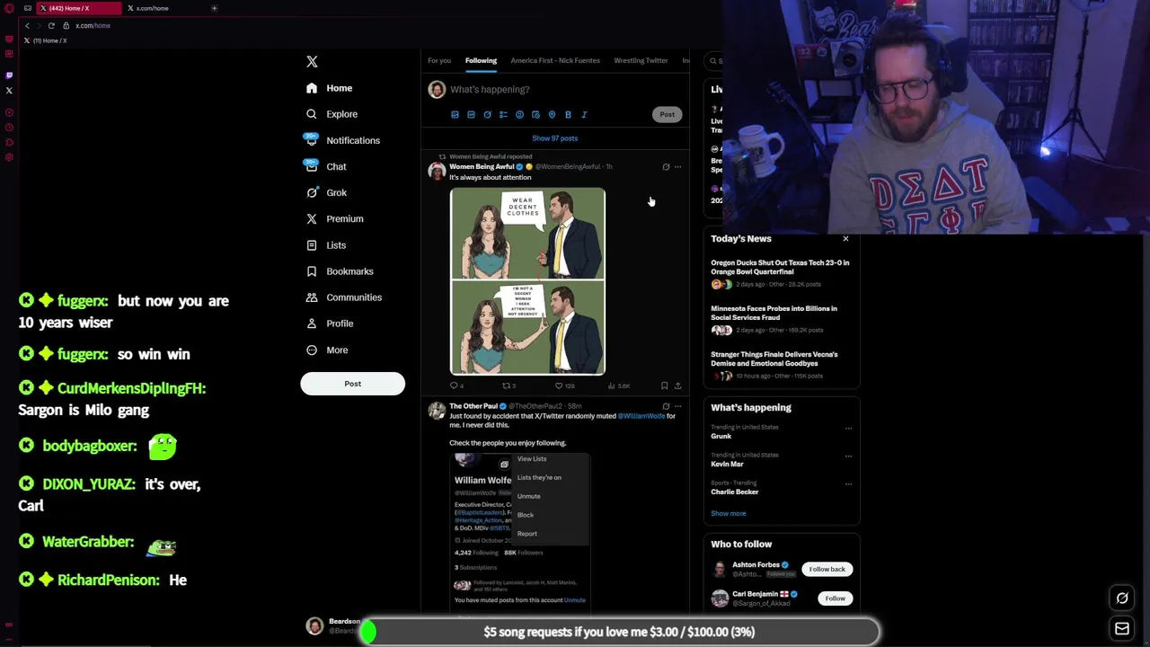
Task: Go to Home in X sidebar
Action: coord(329,88)
